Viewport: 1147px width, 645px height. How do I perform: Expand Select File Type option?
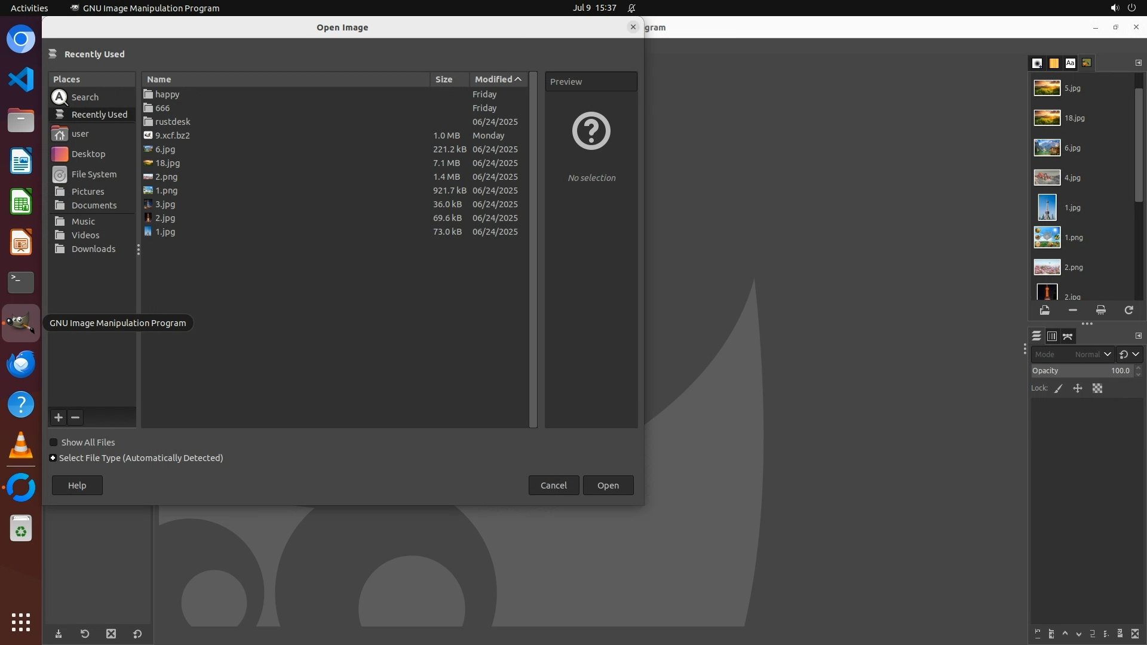pos(53,458)
